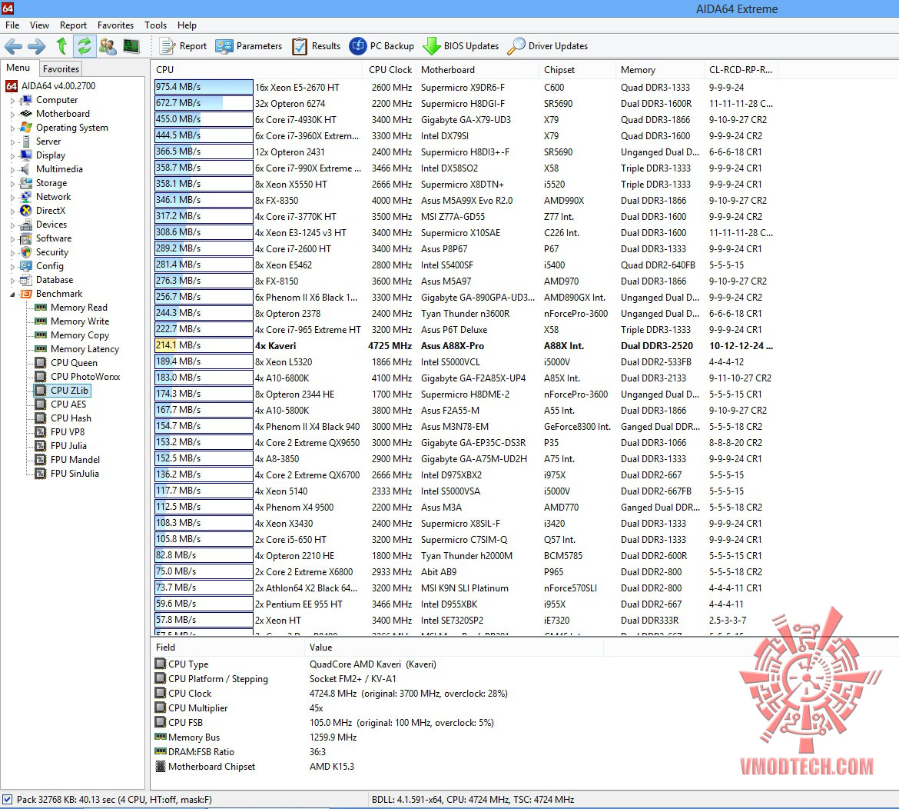Viewport: 899px width, 809px height.
Task: Select the AIDA64 v4.00.2700 root item
Action: tap(51, 86)
